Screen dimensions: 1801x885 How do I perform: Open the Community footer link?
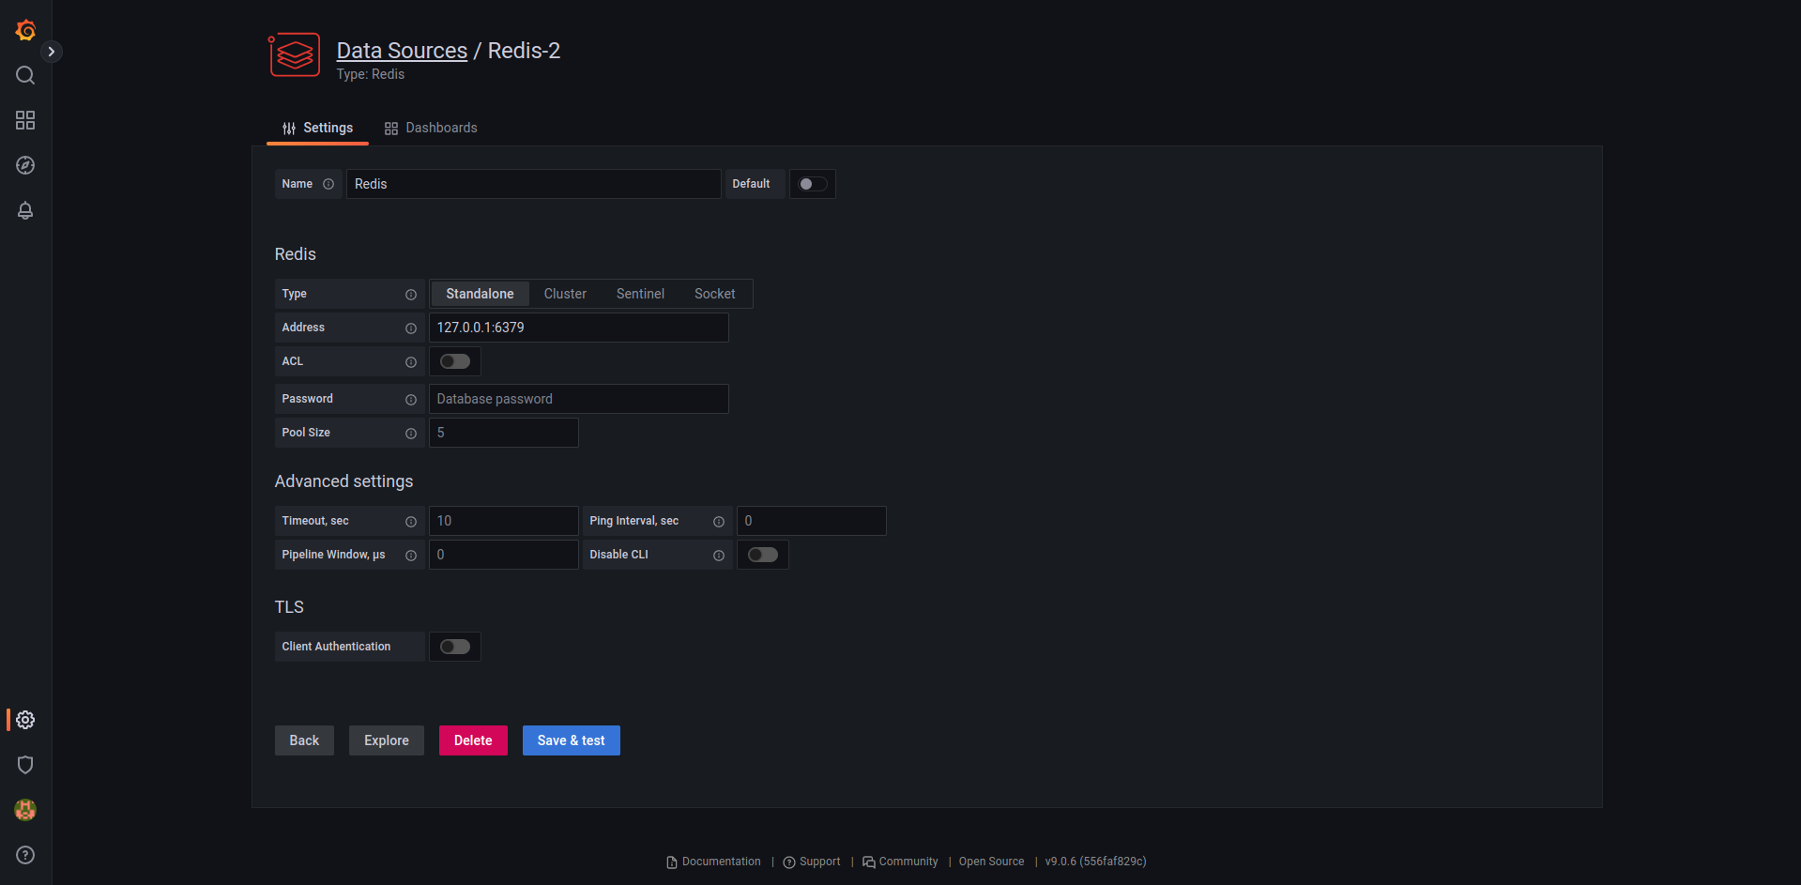[900, 862]
